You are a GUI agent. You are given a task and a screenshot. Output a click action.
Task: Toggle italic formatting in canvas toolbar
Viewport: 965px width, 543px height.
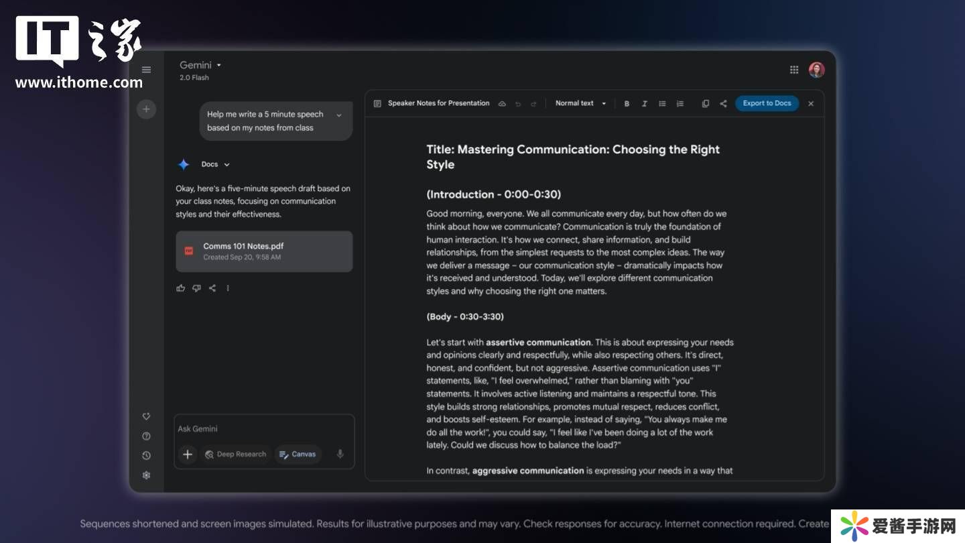click(x=644, y=104)
